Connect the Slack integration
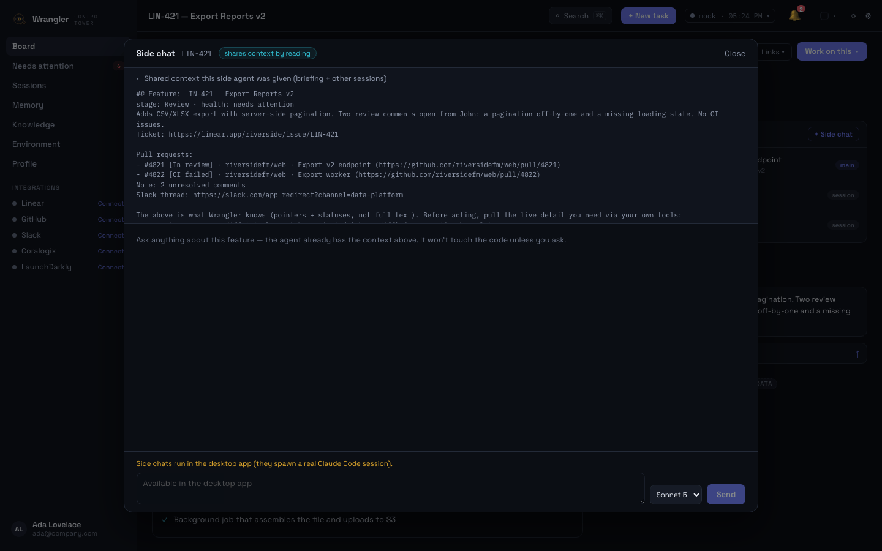The image size is (882, 551). 111,235
